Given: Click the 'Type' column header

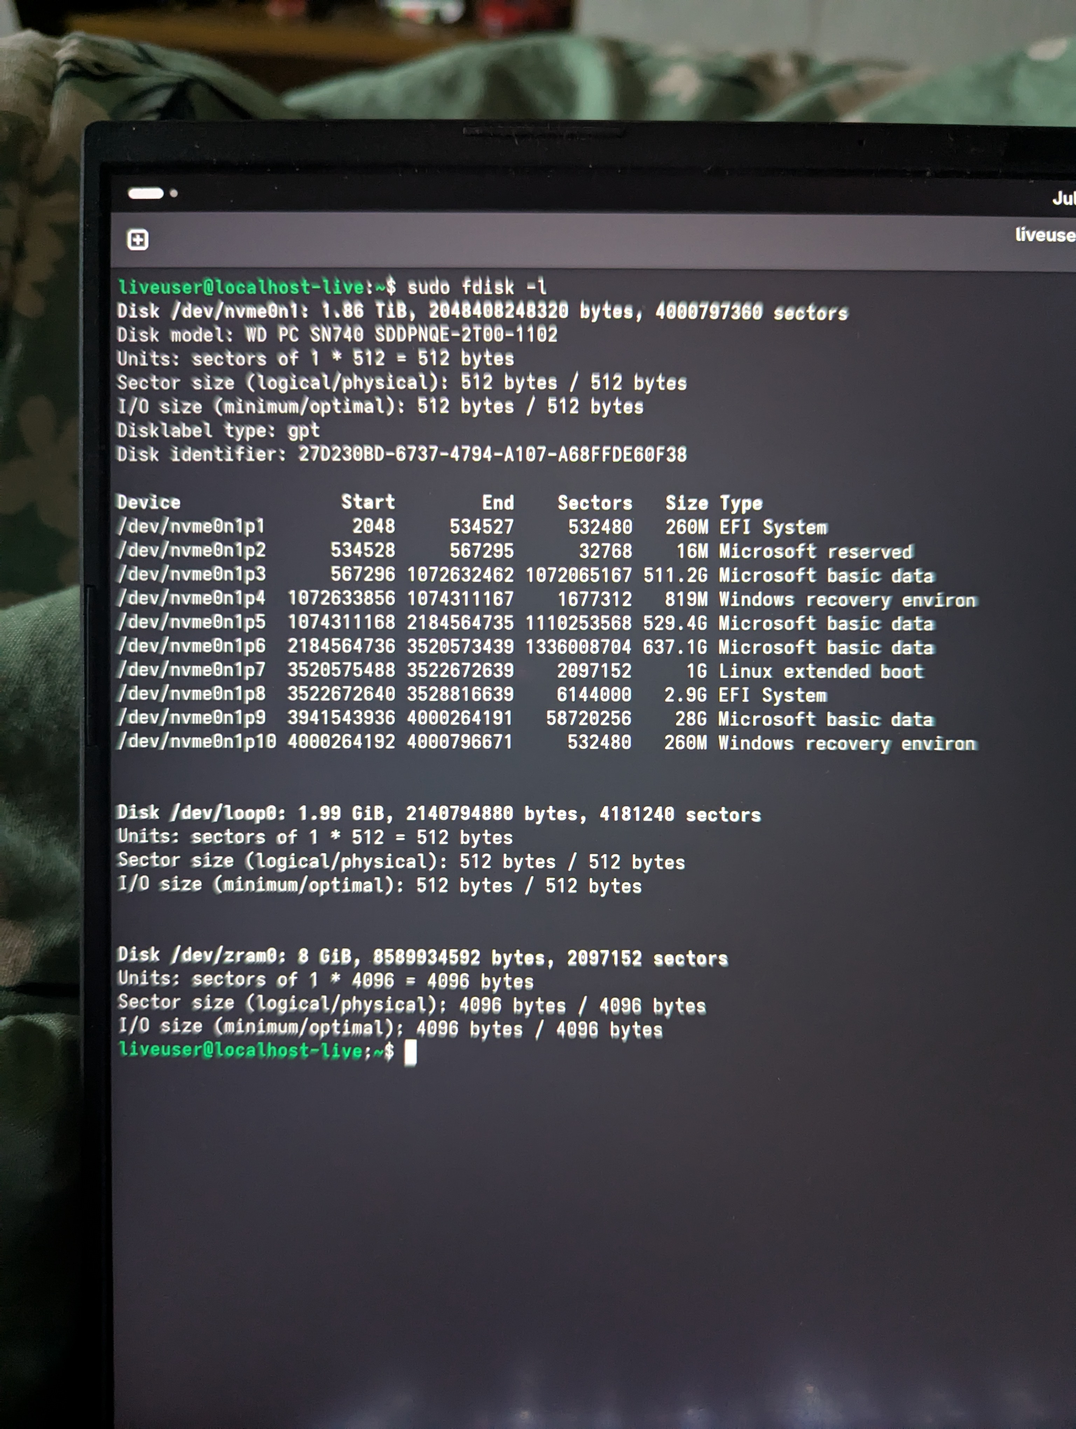Looking at the screenshot, I should click(741, 503).
